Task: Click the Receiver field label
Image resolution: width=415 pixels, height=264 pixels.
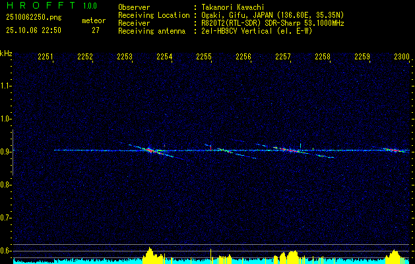Action: click(134, 23)
